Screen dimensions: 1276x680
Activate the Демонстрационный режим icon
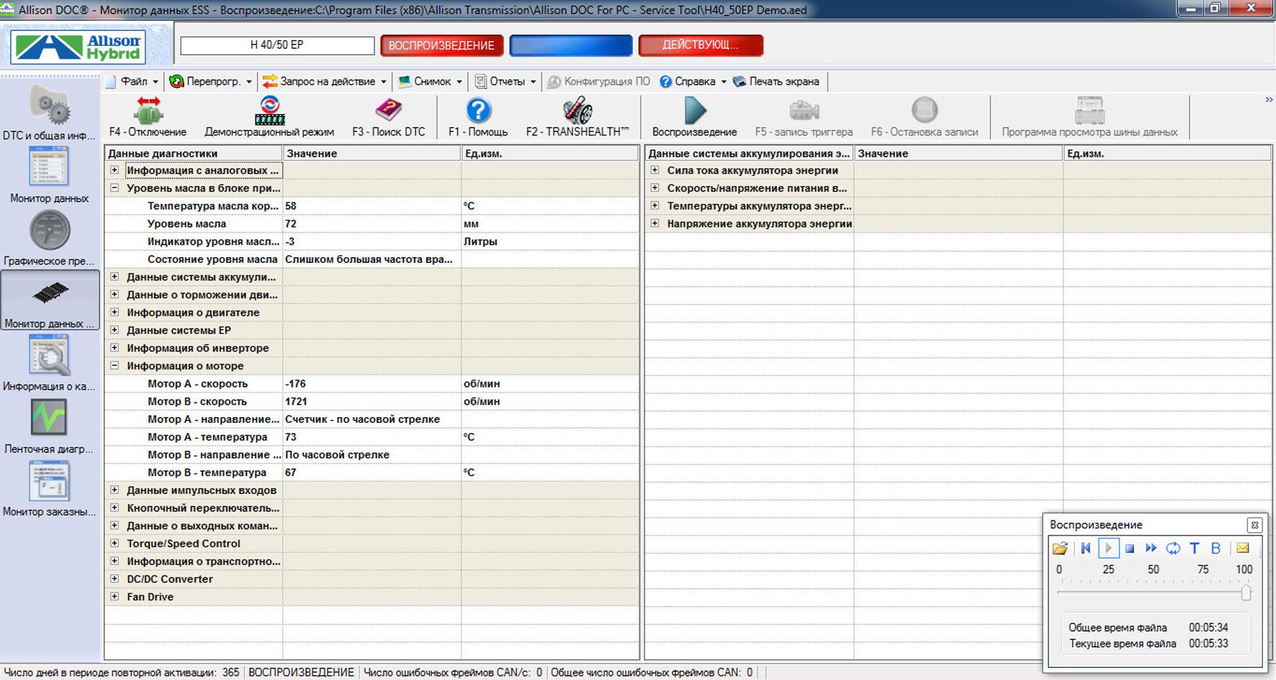[269, 112]
